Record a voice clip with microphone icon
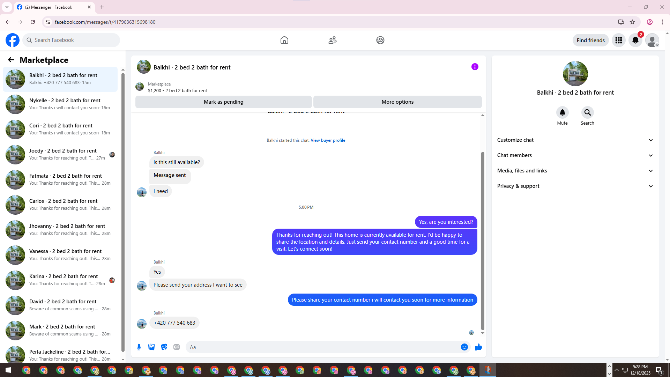This screenshot has width=670, height=377. tap(139, 347)
